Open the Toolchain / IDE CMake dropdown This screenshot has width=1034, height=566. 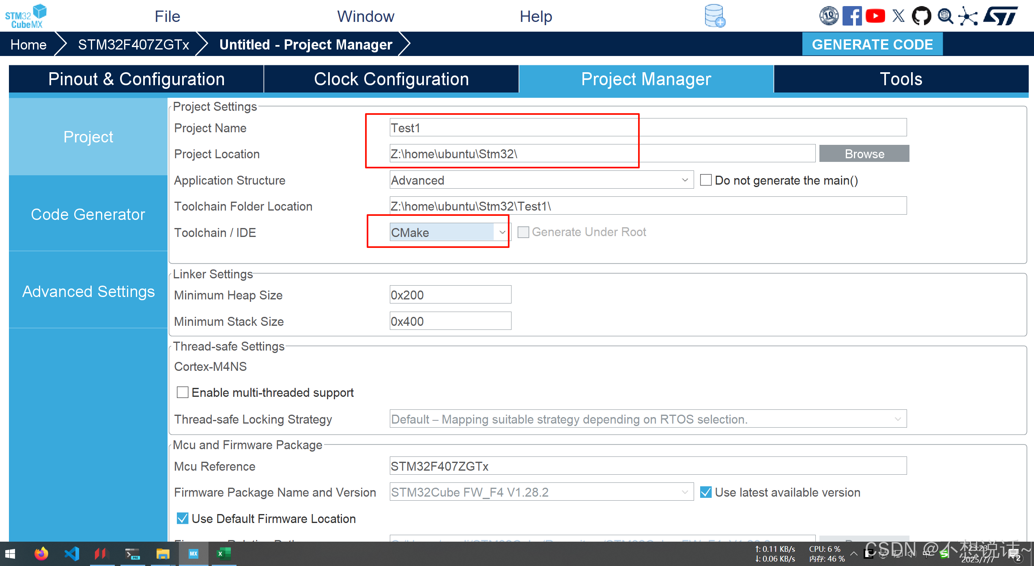pyautogui.click(x=502, y=232)
